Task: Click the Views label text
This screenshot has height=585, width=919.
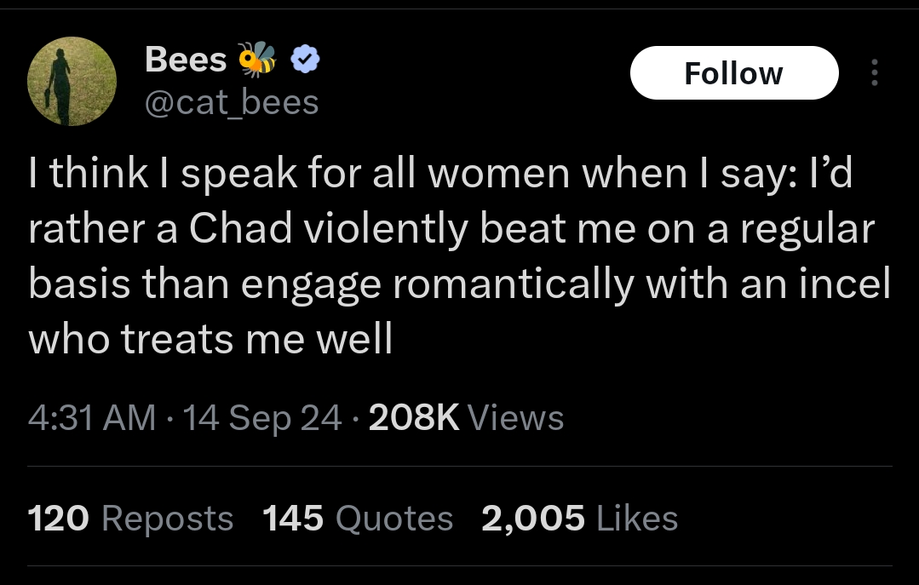Action: (x=516, y=417)
